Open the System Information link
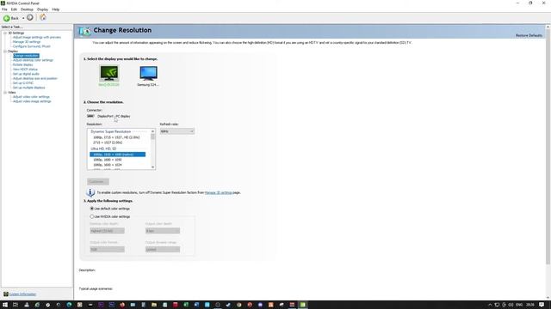 pos(22,294)
